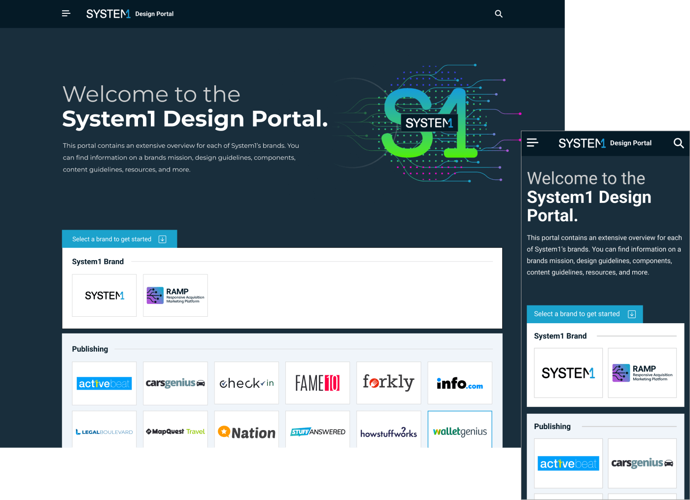Viewport: 690px width, 500px height.
Task: Click the 'System1 Brand' heading in mobile view
Action: [560, 336]
